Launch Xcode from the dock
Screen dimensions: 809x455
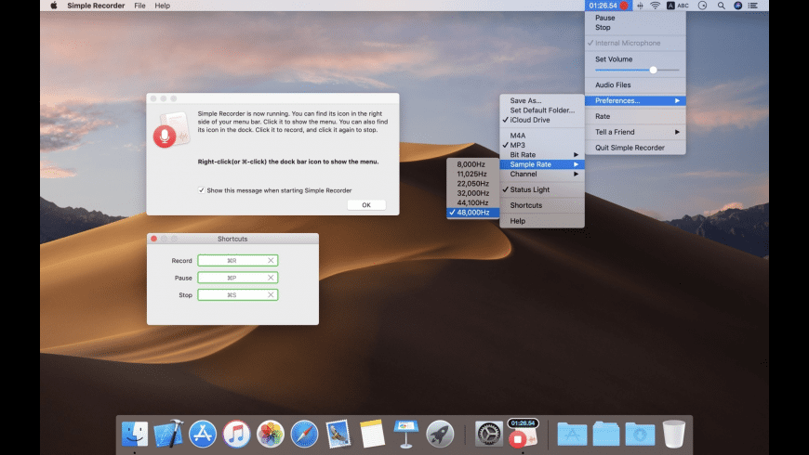click(168, 434)
